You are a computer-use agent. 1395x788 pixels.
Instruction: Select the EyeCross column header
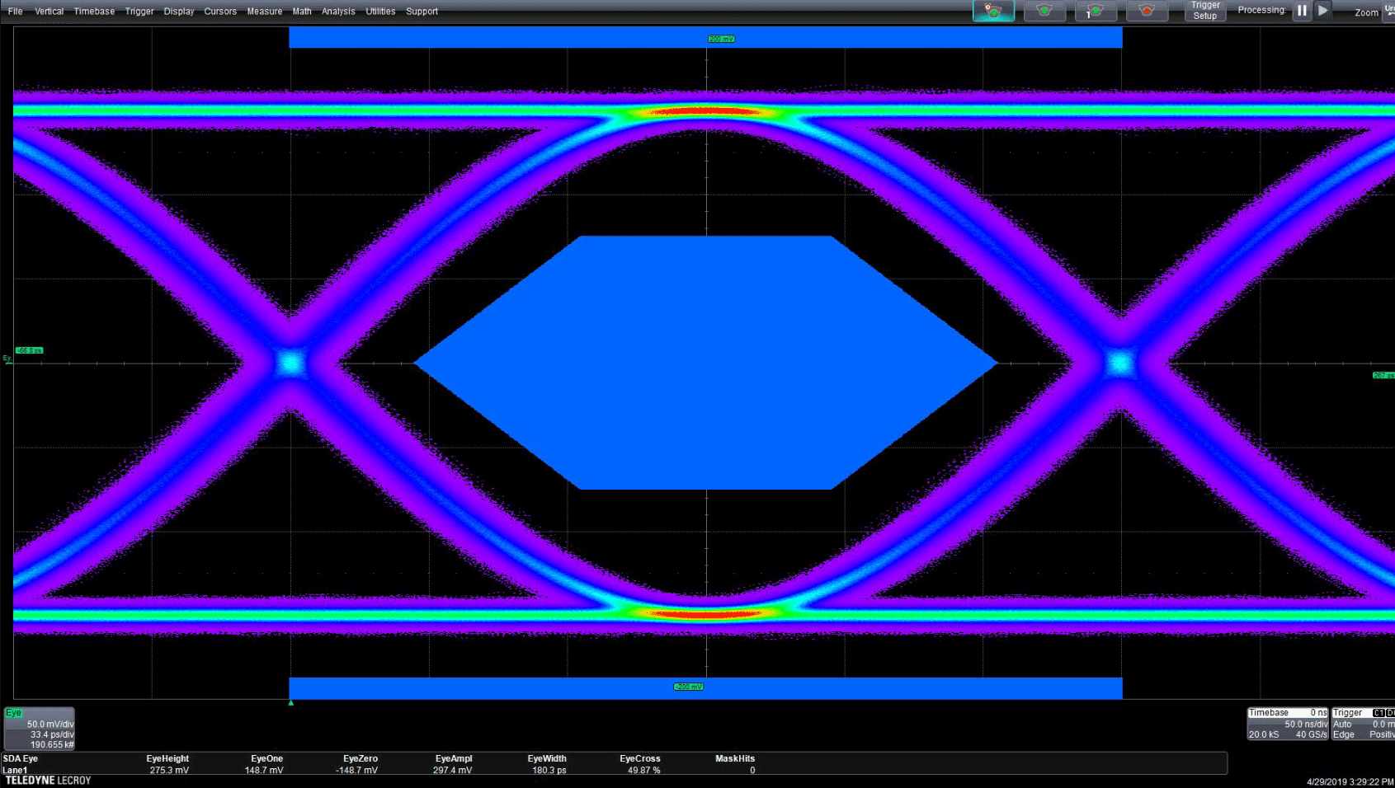click(x=640, y=758)
